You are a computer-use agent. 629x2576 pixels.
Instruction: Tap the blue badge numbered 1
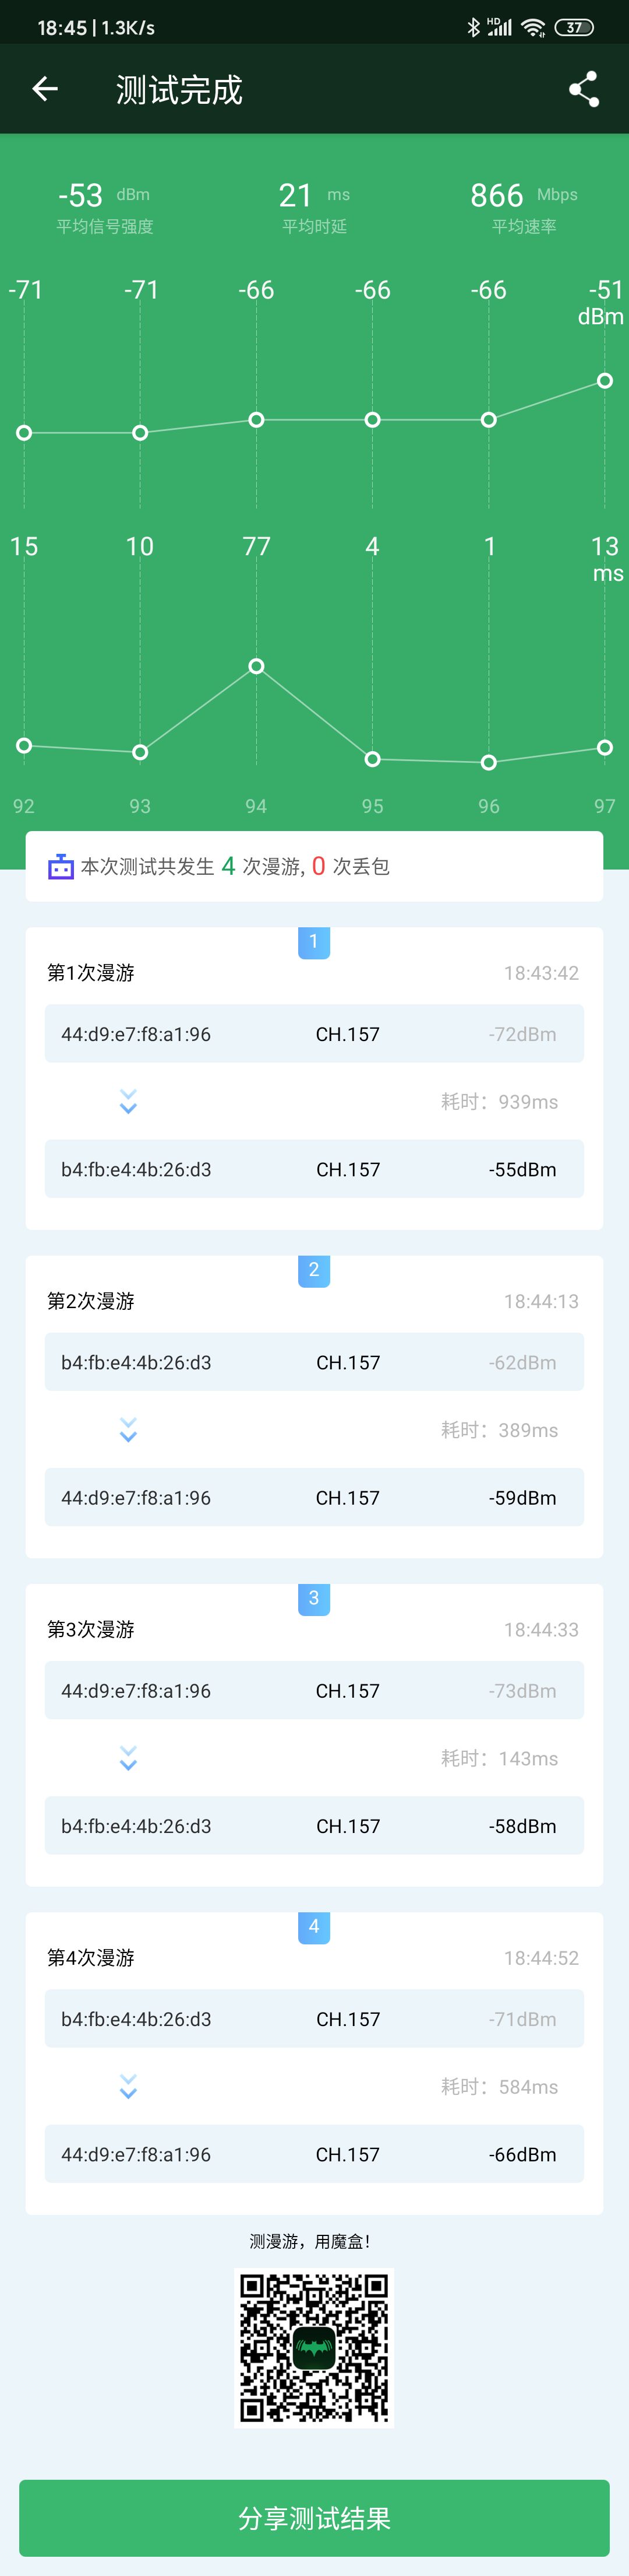pyautogui.click(x=313, y=942)
